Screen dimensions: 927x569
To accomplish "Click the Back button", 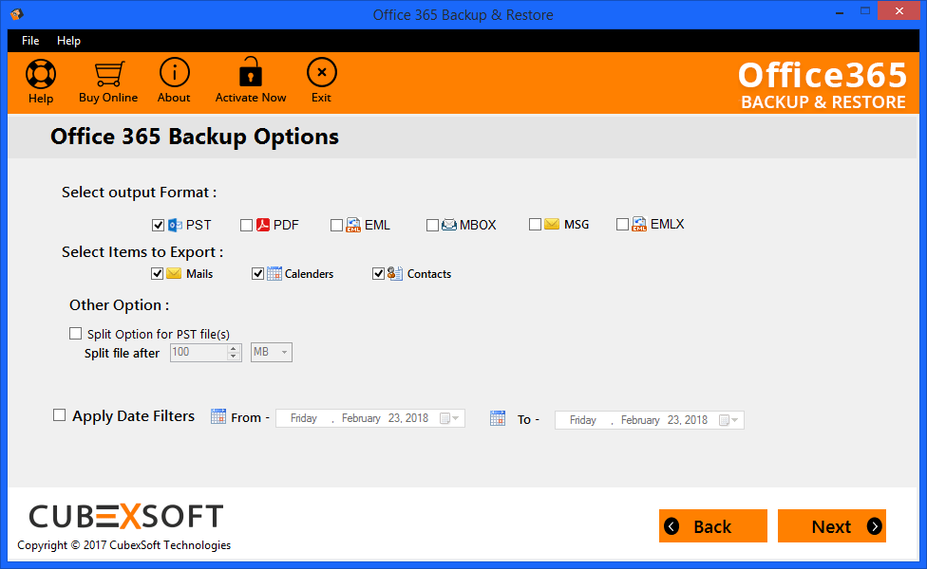I will click(x=712, y=525).
